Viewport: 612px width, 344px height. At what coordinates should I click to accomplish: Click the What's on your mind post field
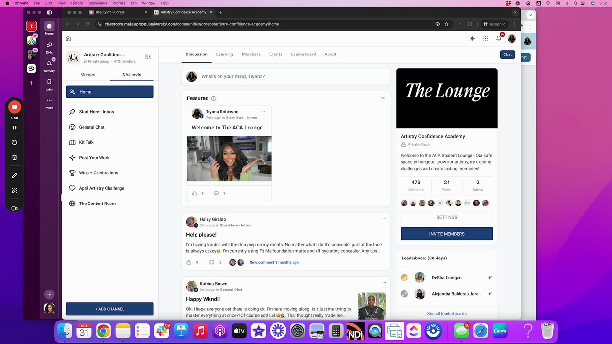click(286, 76)
